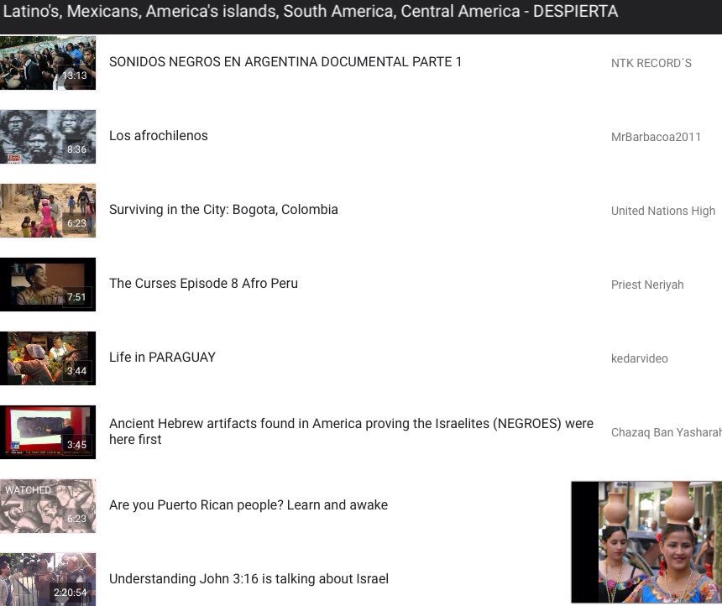722x606 pixels.
Task: Click the thumbnail marked WATCHED
Action: click(48, 506)
